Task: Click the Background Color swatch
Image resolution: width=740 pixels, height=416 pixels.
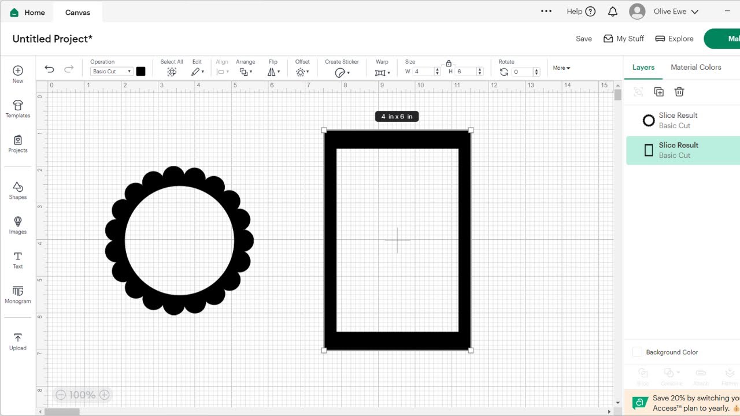Action: point(637,352)
